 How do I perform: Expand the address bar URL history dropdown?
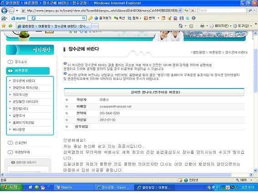180,10
